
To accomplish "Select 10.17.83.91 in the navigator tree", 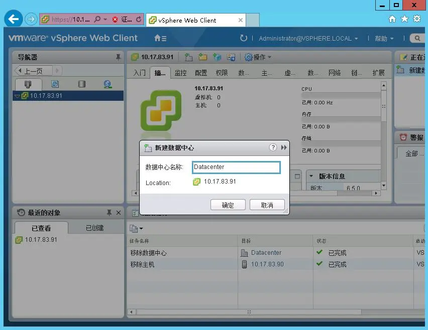I will point(68,96).
